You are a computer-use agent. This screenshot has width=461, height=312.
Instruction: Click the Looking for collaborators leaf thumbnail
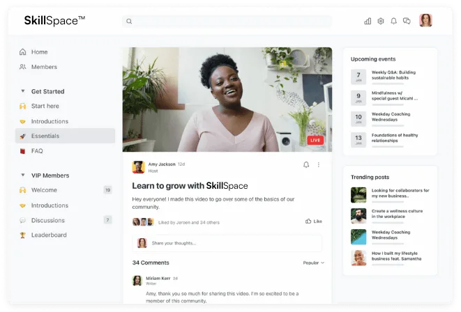coord(358,195)
